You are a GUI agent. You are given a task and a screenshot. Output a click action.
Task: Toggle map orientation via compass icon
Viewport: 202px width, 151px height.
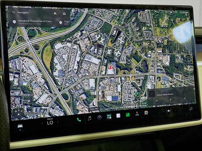click(x=19, y=113)
